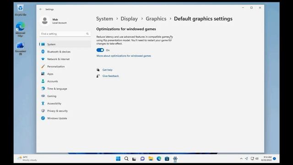Select Network & internet label in sidebar

coord(58,59)
